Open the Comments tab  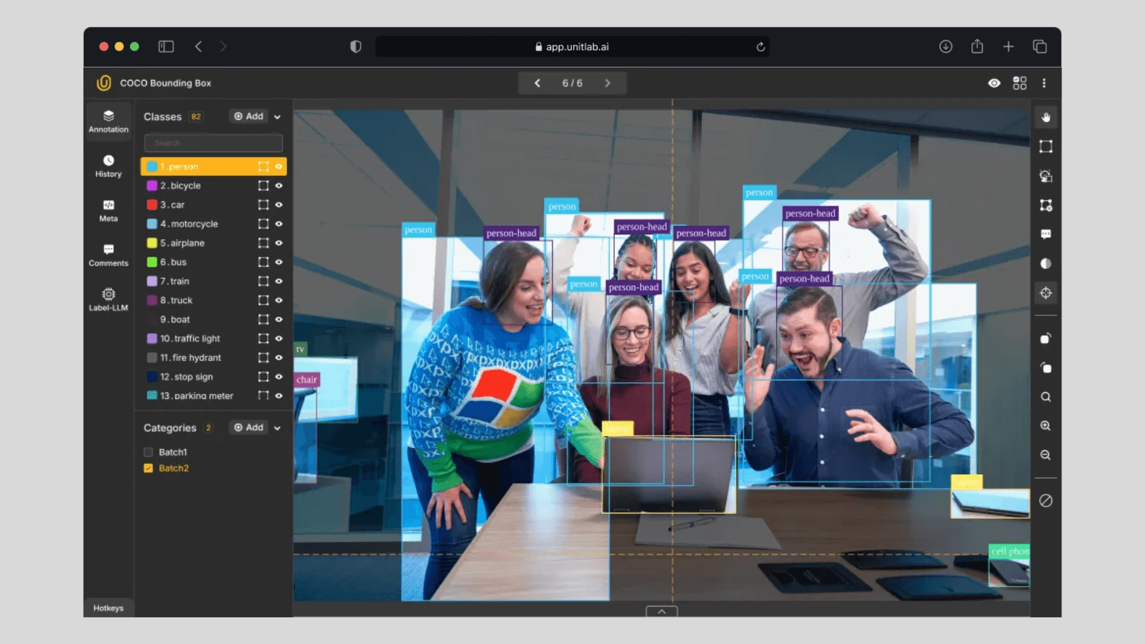(108, 255)
